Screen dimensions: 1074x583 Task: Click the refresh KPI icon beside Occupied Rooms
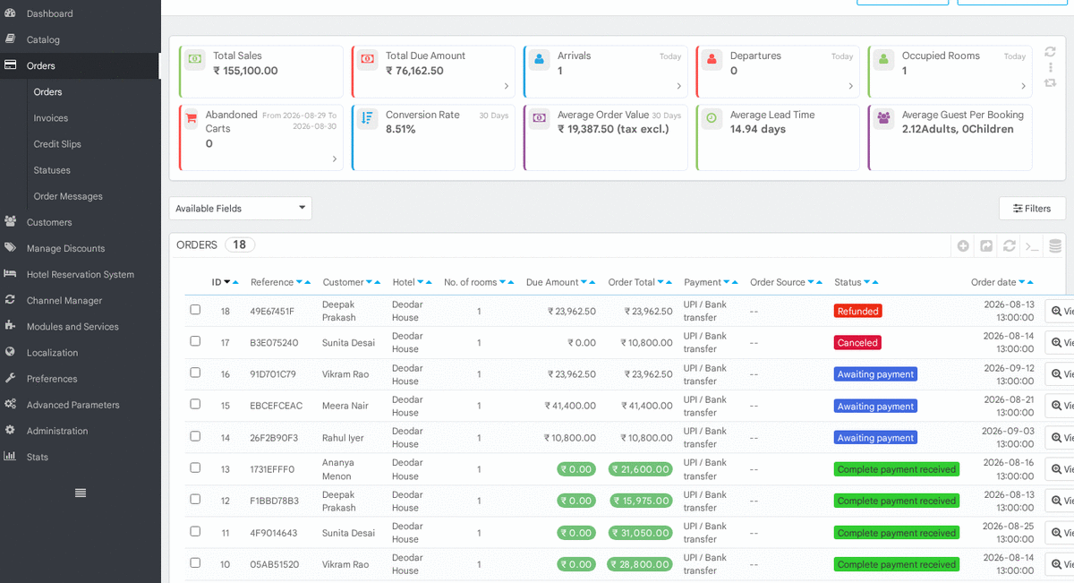pyautogui.click(x=1051, y=52)
